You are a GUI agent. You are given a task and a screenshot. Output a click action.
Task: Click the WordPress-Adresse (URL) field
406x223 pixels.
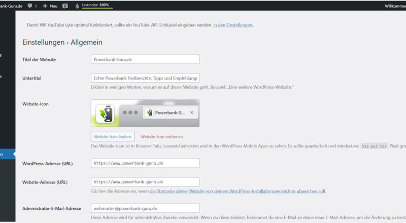(145, 163)
